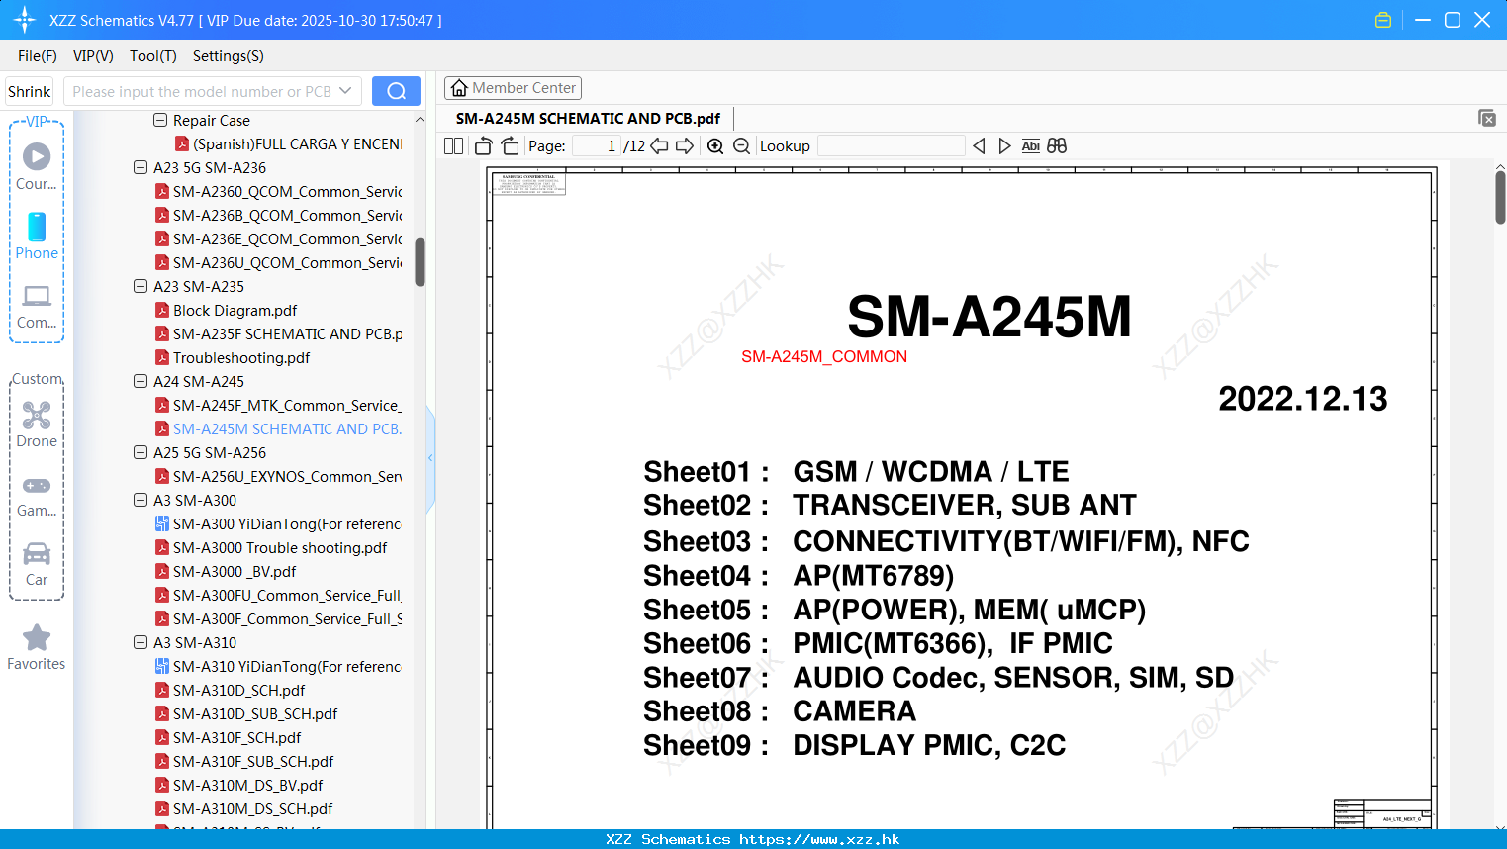Toggle two-page view layout icon
Viewport: 1507px width, 849px height.
click(453, 145)
